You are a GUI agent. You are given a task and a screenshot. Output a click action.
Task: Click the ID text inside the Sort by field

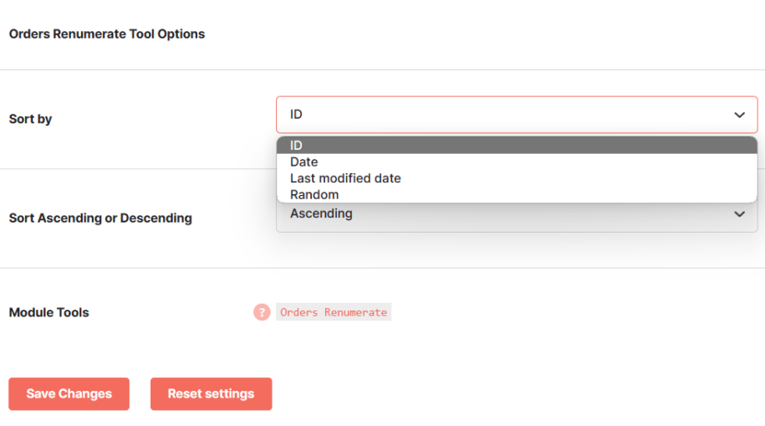click(x=296, y=115)
